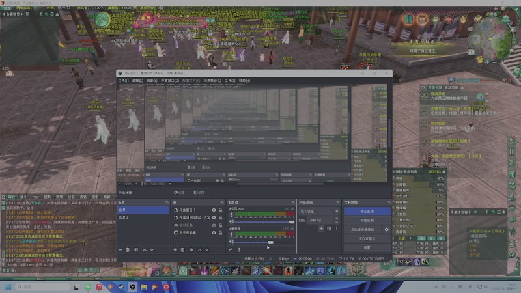
Task: Move scene up with the up arrow
Action: point(145,250)
